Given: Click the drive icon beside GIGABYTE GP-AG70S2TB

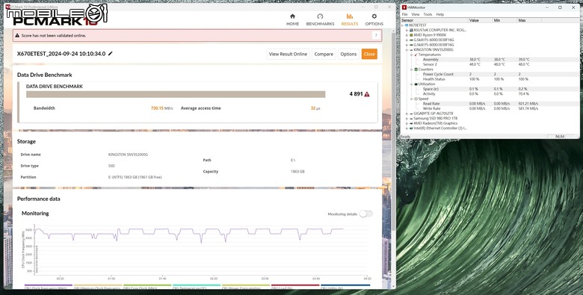Looking at the screenshot, I should pos(411,114).
